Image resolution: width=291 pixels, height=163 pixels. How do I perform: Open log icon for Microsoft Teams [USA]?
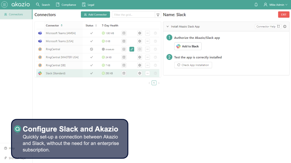(124, 41)
